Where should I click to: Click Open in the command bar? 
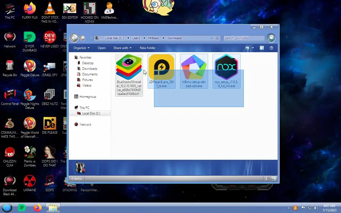tap(102, 48)
